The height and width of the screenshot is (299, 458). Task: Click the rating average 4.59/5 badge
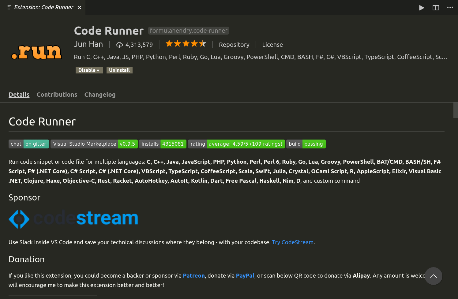tap(236, 144)
